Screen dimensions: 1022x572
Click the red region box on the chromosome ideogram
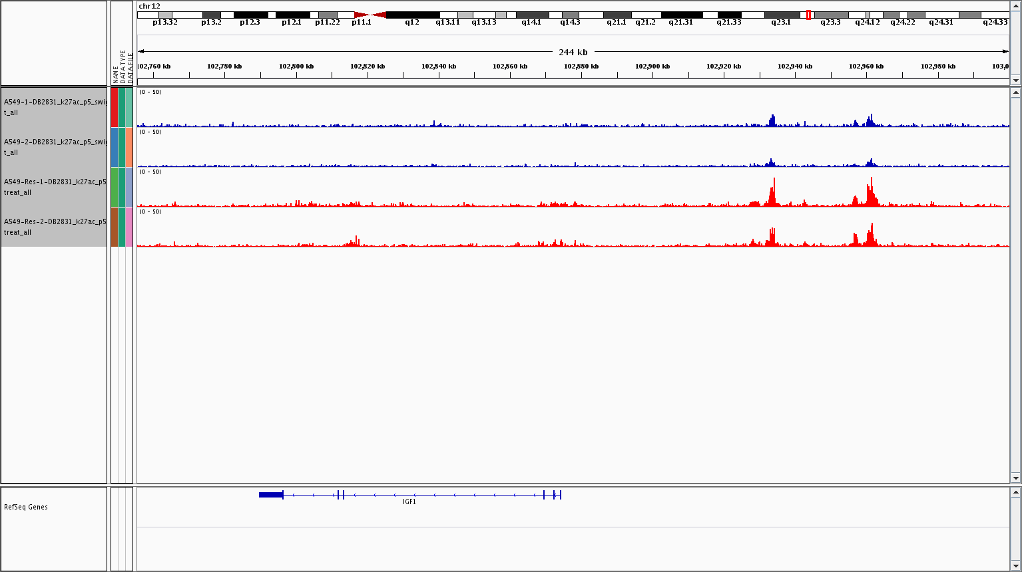808,15
